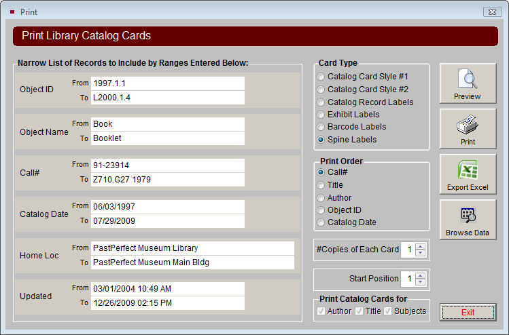Image resolution: width=509 pixels, height=335 pixels.
Task: Click the Print printer icon button
Action: point(468,129)
